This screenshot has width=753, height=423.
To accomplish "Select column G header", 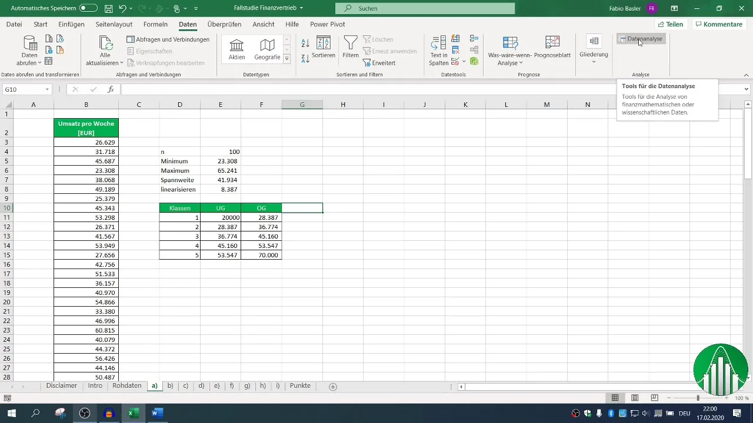I will click(302, 105).
